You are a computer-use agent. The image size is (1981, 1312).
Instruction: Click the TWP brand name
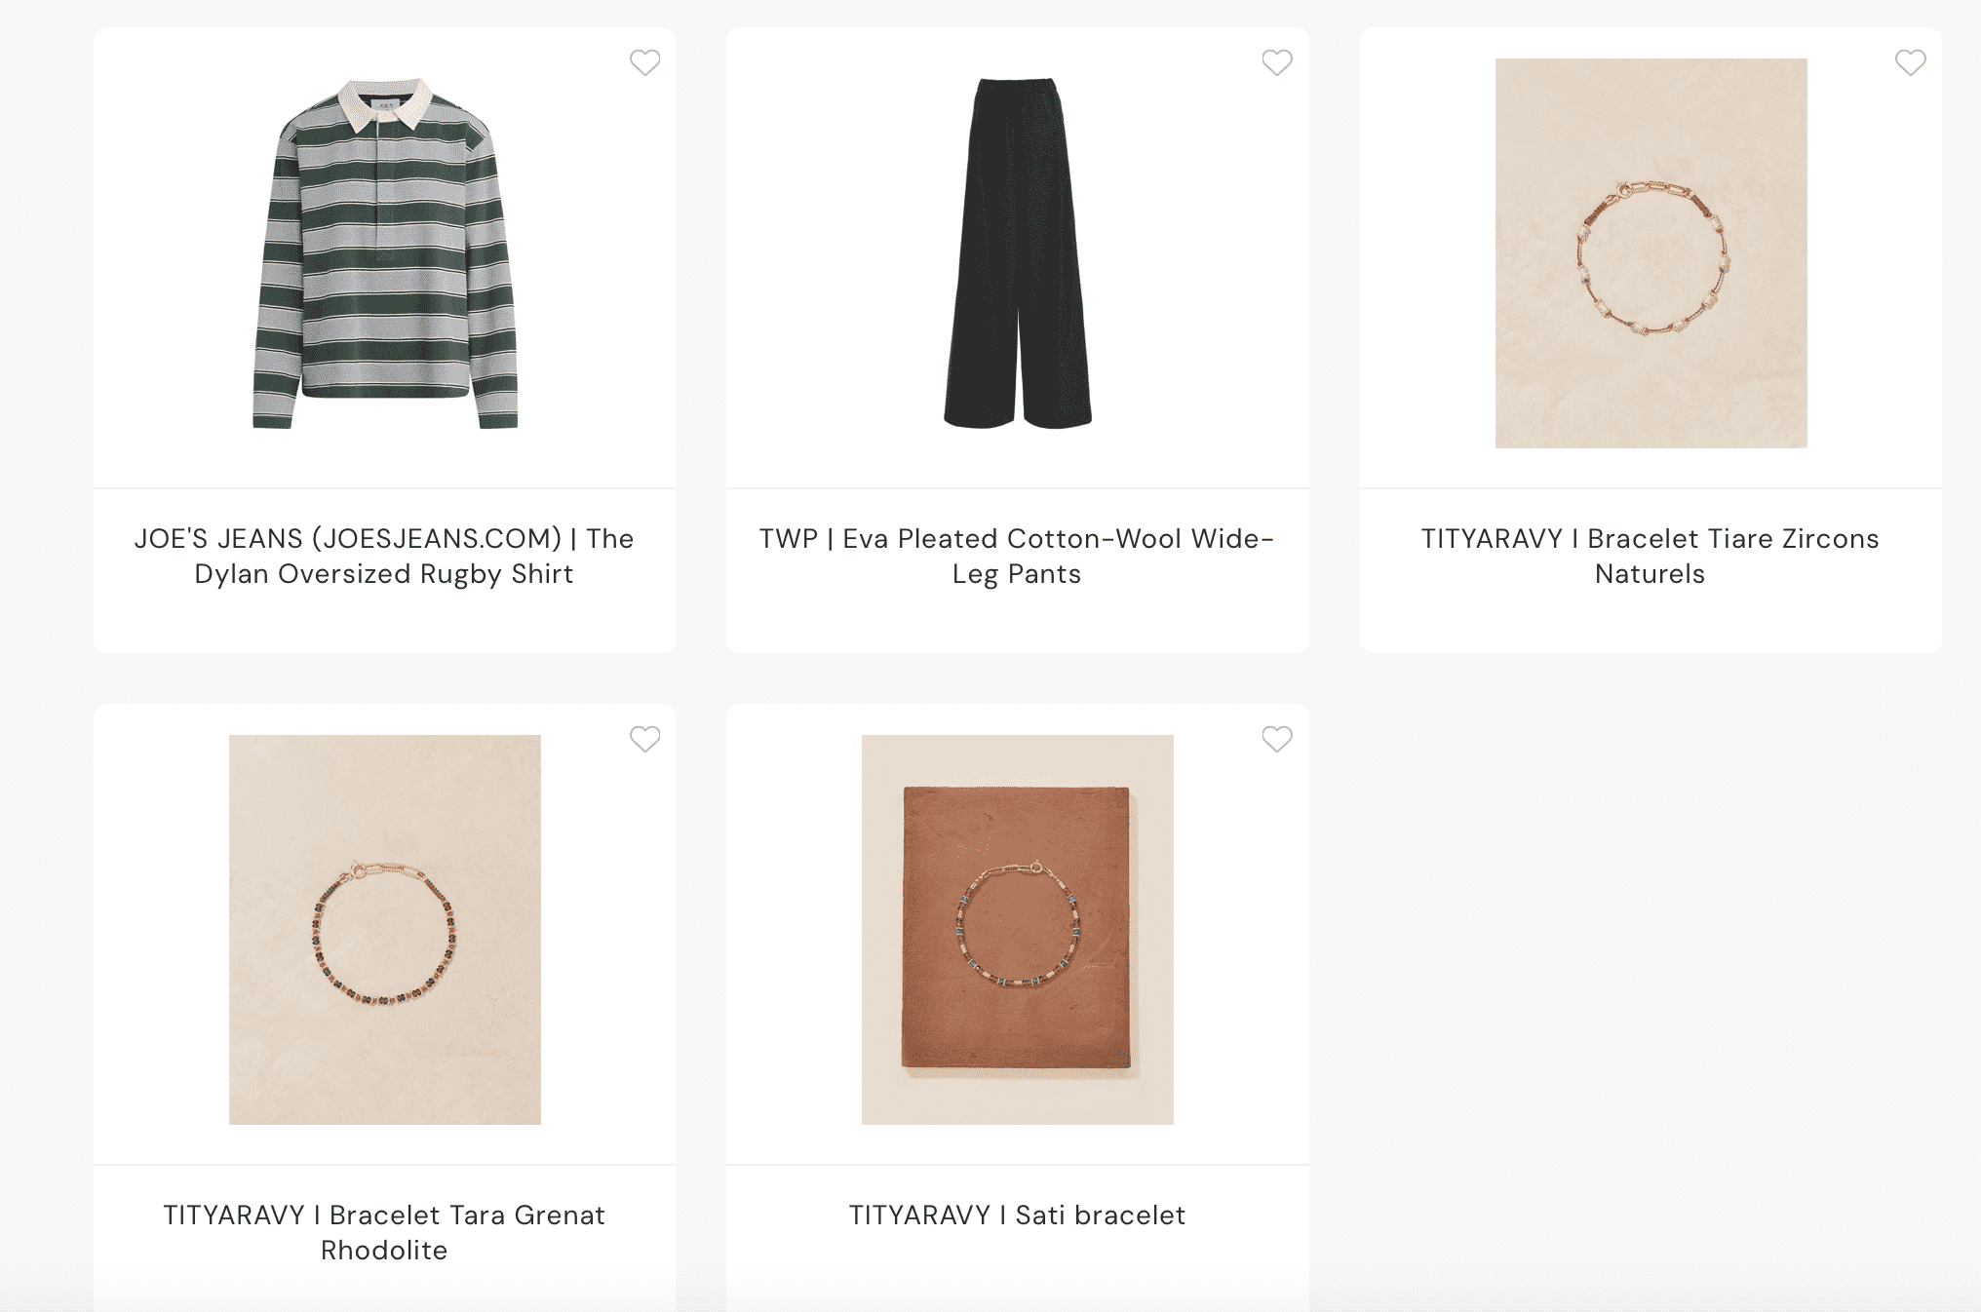(x=788, y=539)
